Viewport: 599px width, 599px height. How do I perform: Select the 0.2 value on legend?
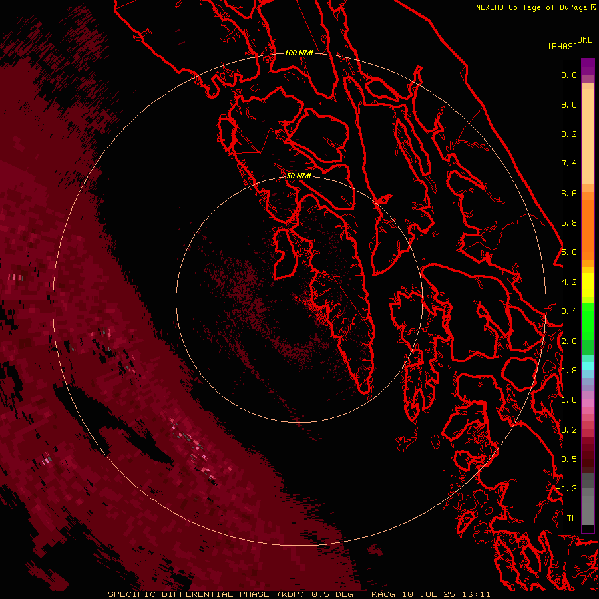tap(569, 430)
